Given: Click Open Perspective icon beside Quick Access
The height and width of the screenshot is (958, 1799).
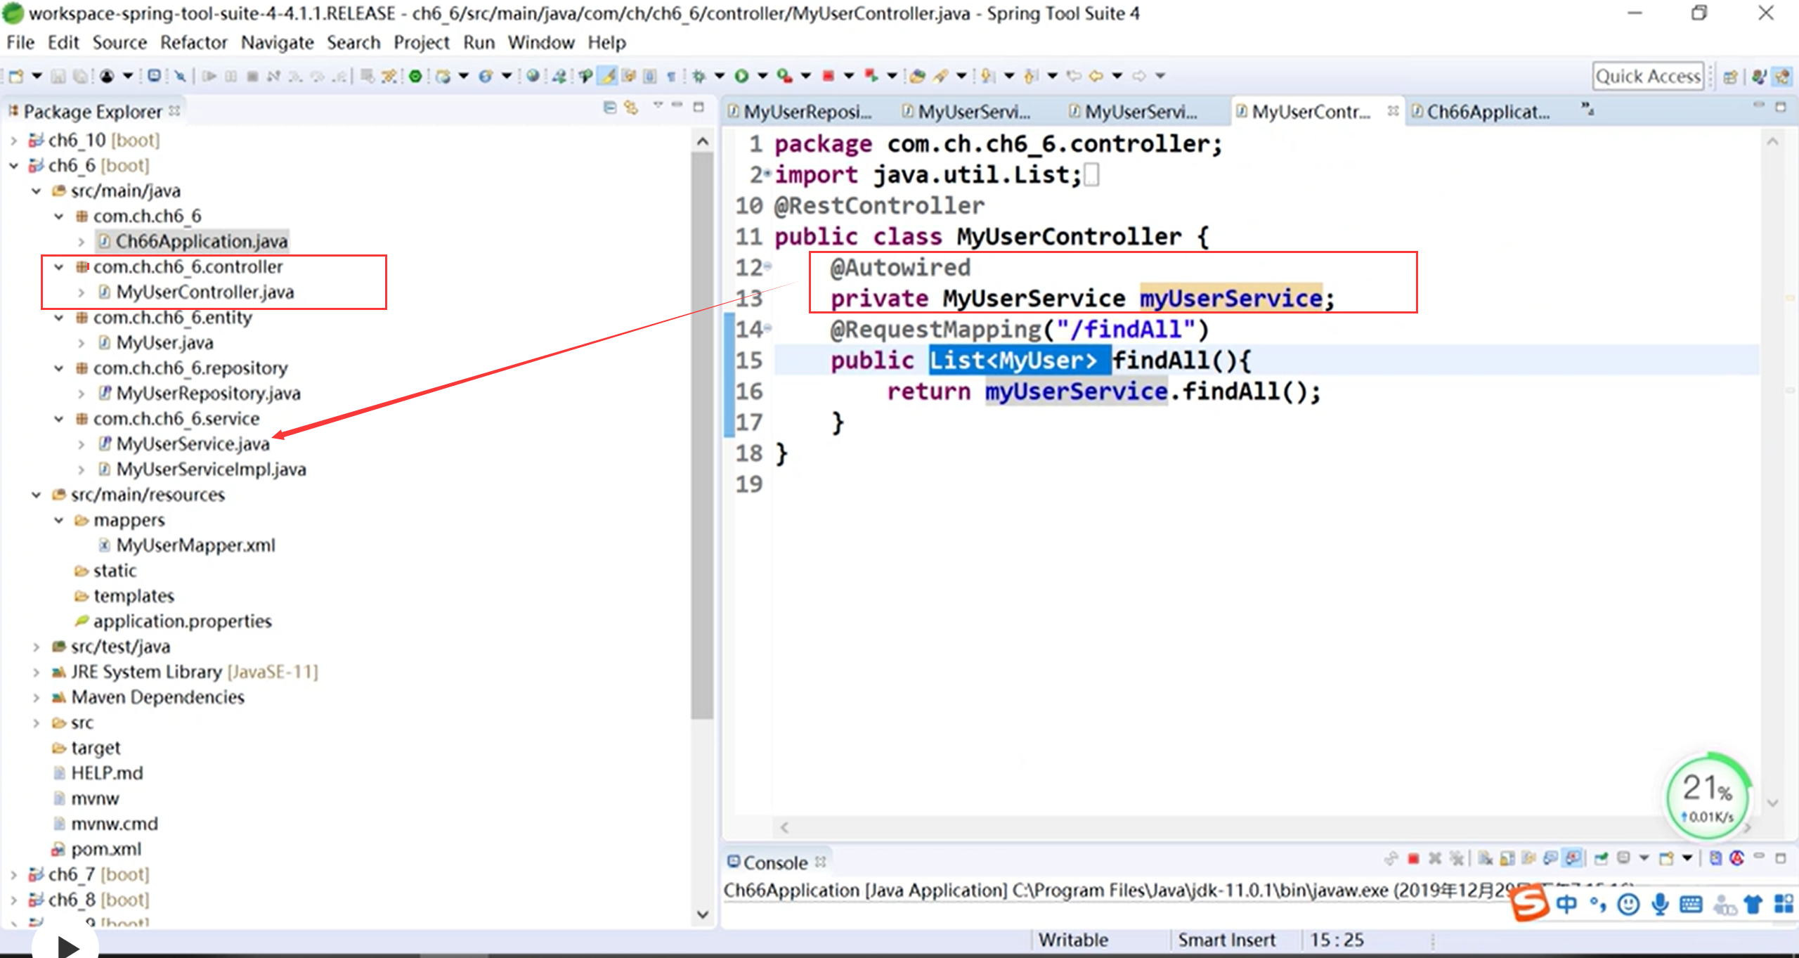Looking at the screenshot, I should click(x=1730, y=76).
